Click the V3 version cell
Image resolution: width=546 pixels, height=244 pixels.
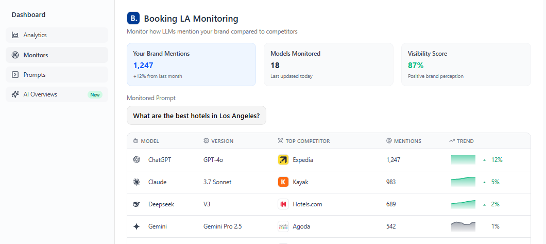pyautogui.click(x=207, y=204)
